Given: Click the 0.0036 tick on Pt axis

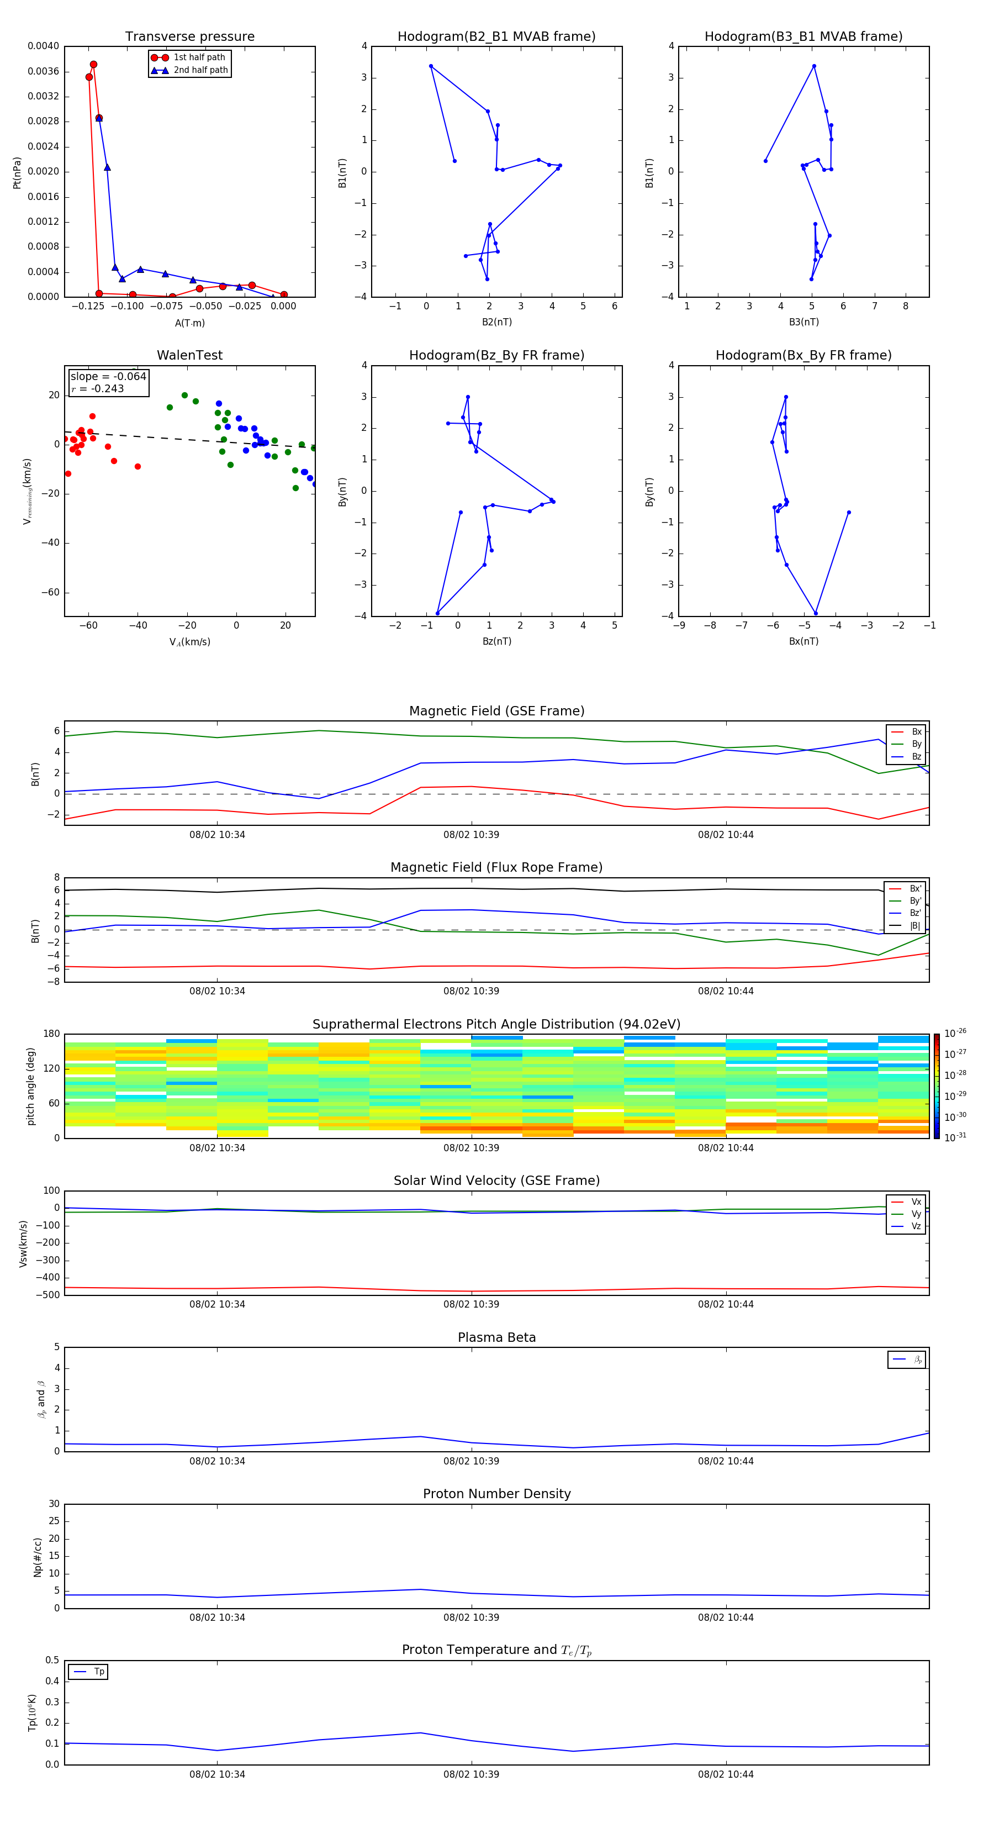Looking at the screenshot, I should click(x=43, y=71).
